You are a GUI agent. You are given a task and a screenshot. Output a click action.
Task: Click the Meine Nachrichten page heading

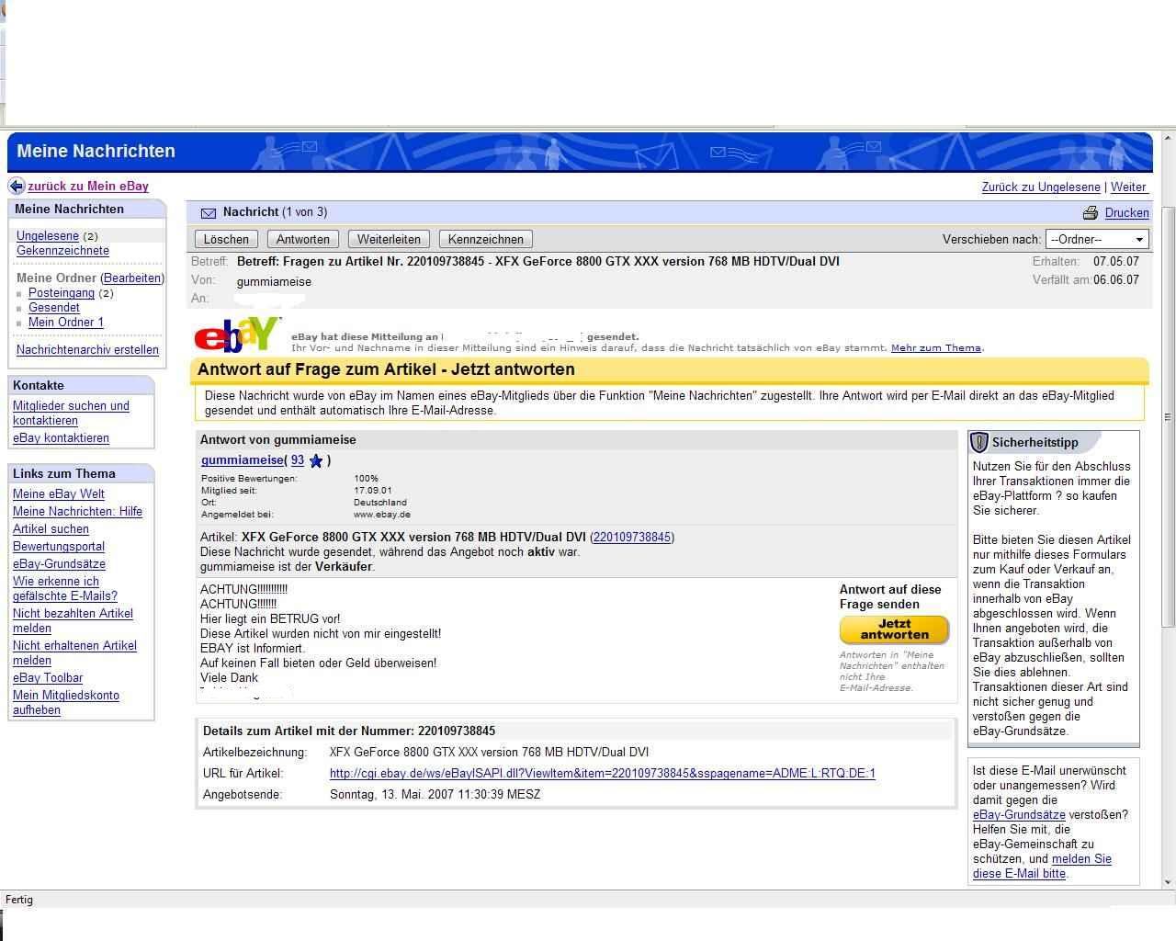96,152
